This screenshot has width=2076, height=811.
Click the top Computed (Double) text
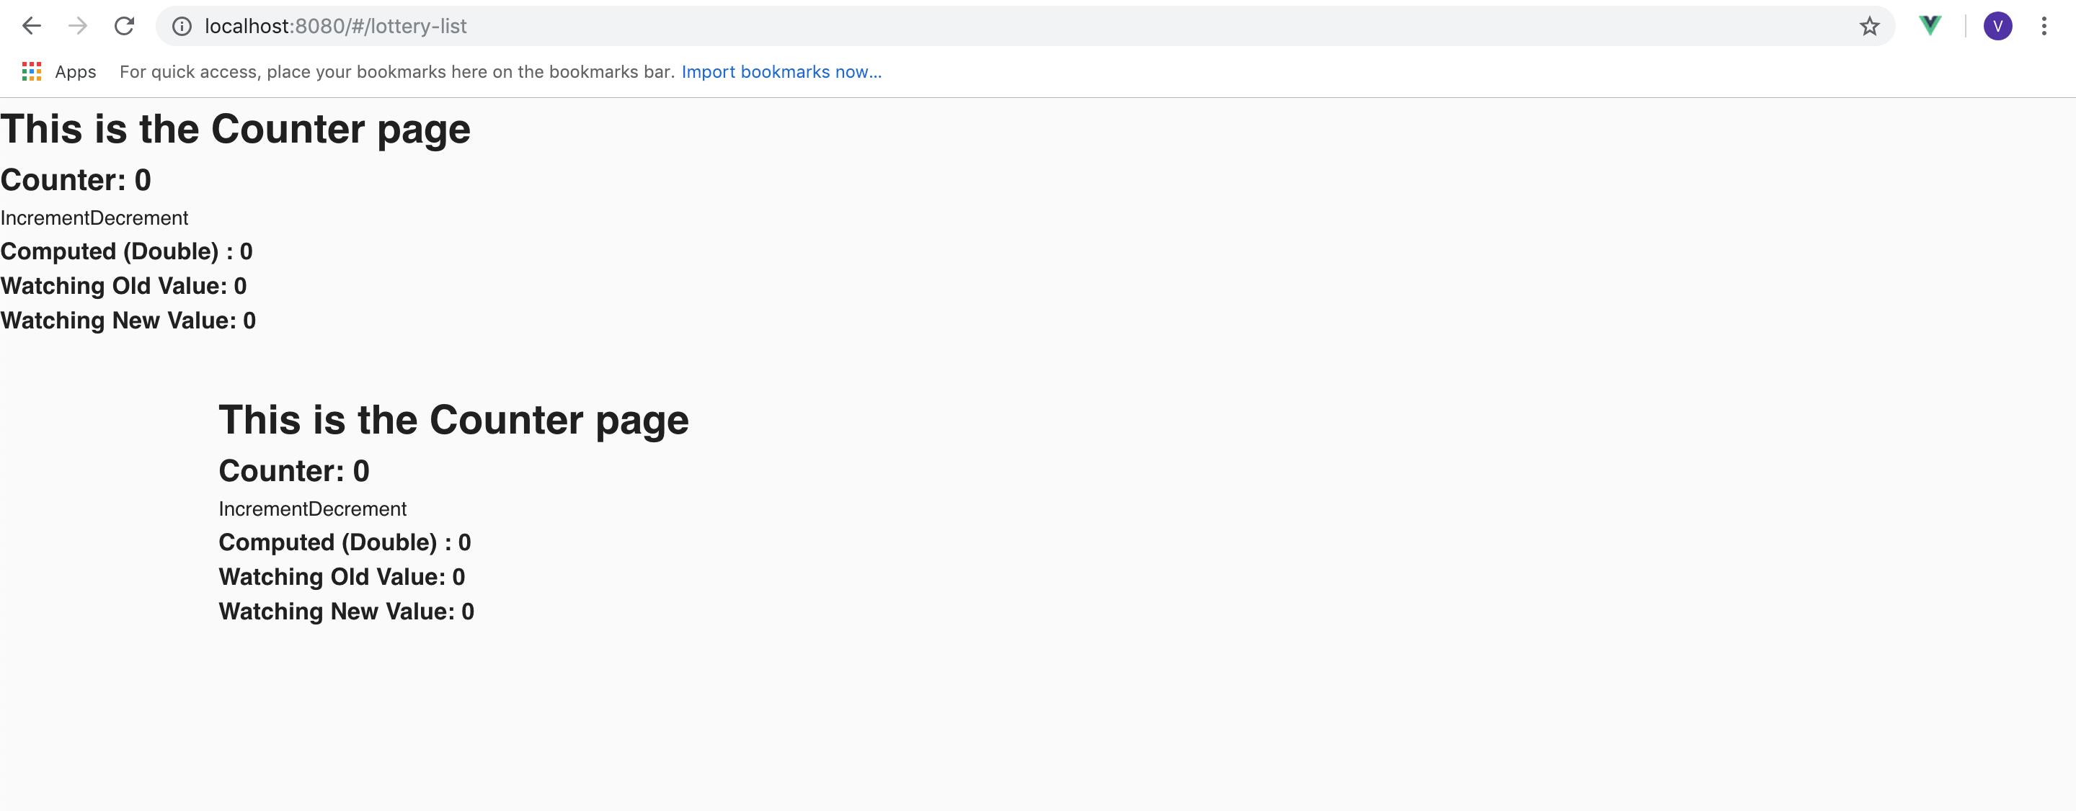click(x=127, y=251)
